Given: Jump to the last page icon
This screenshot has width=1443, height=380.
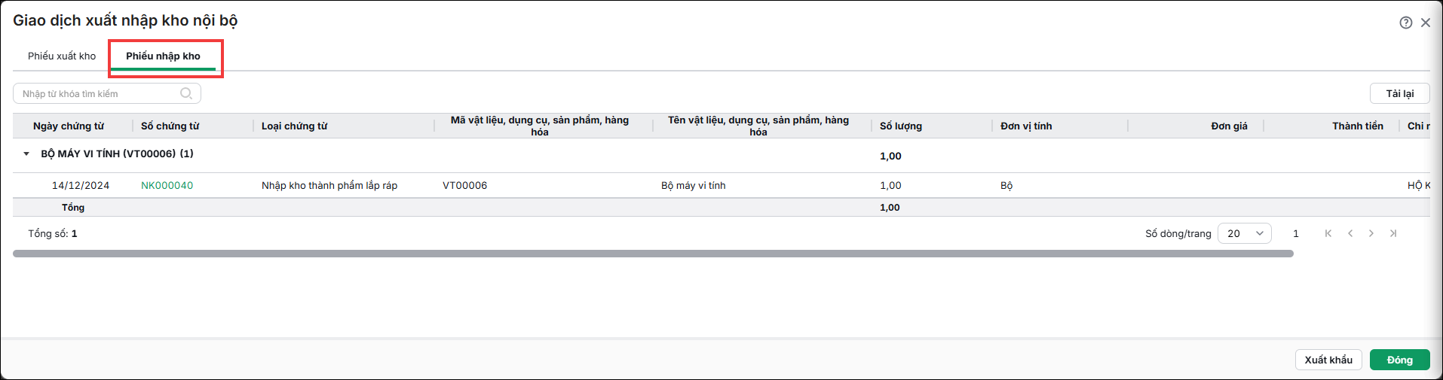Looking at the screenshot, I should point(1393,233).
